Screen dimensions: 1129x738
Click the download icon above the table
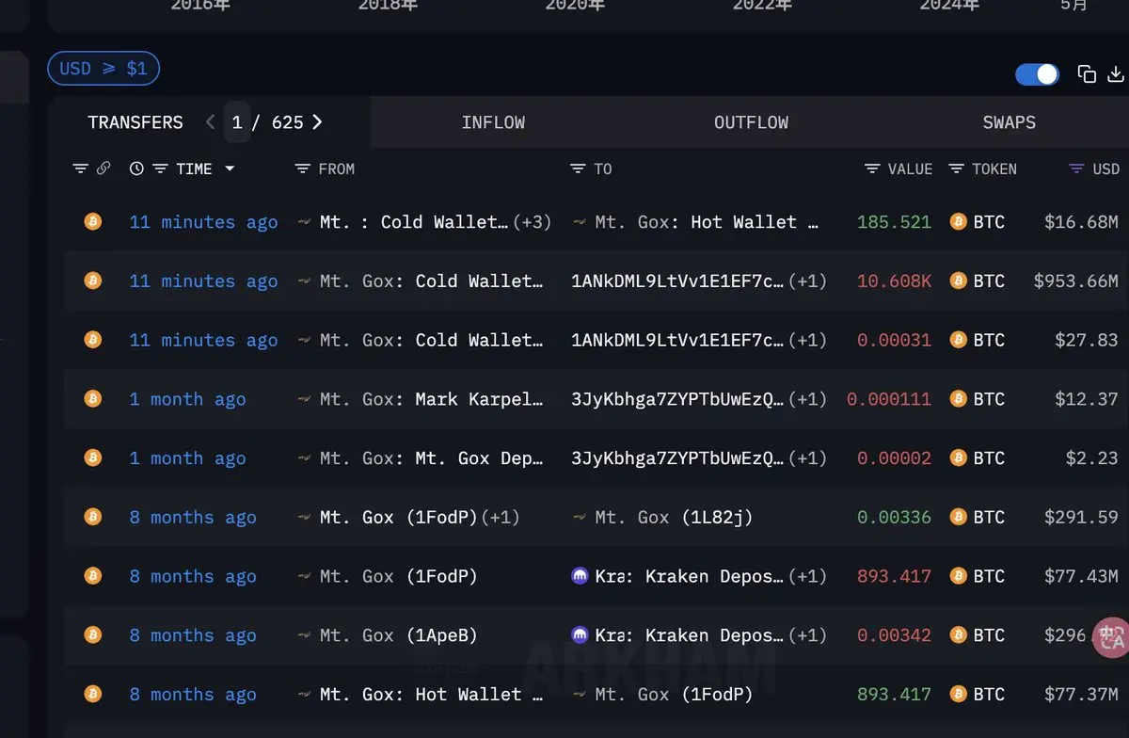(1116, 74)
